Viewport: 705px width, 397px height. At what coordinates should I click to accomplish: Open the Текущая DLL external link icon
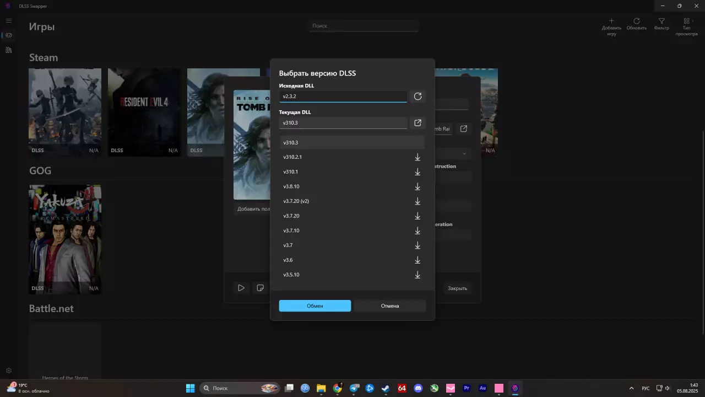coord(417,123)
